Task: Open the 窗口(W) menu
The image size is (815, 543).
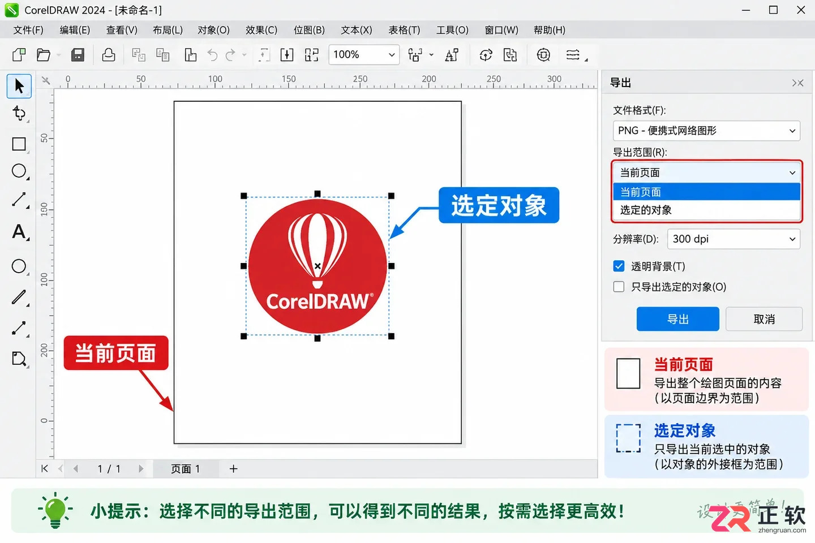Action: pyautogui.click(x=501, y=30)
